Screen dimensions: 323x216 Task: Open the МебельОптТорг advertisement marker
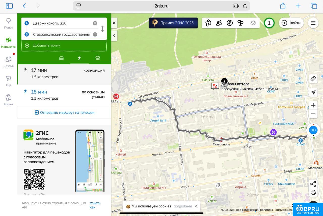215,86
